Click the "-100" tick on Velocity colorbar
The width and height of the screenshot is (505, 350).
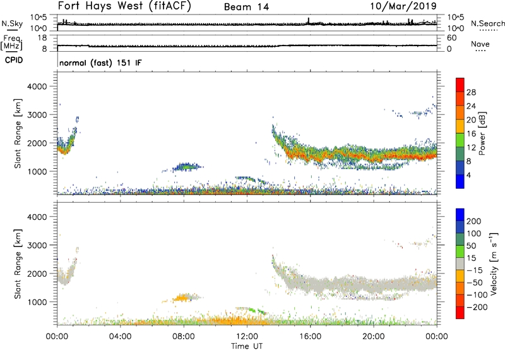pyautogui.click(x=477, y=295)
